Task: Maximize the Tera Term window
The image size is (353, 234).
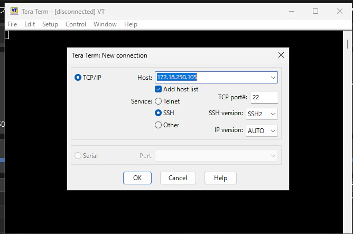Action: click(x=315, y=11)
